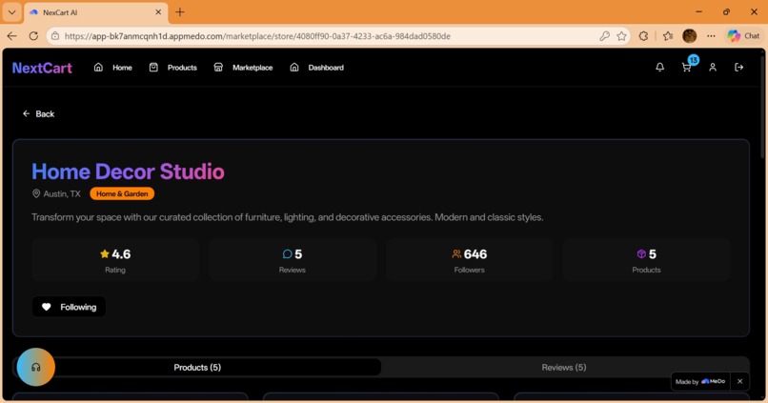Click the page vertical scrollbar
768x403 pixels.
click(762, 108)
